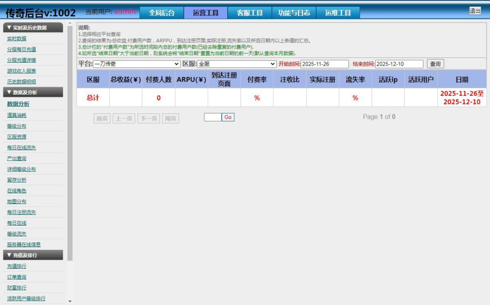Open the 区服 server dropdown

pos(236,63)
